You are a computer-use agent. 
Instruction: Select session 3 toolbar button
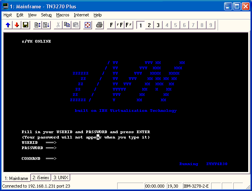point(158,25)
